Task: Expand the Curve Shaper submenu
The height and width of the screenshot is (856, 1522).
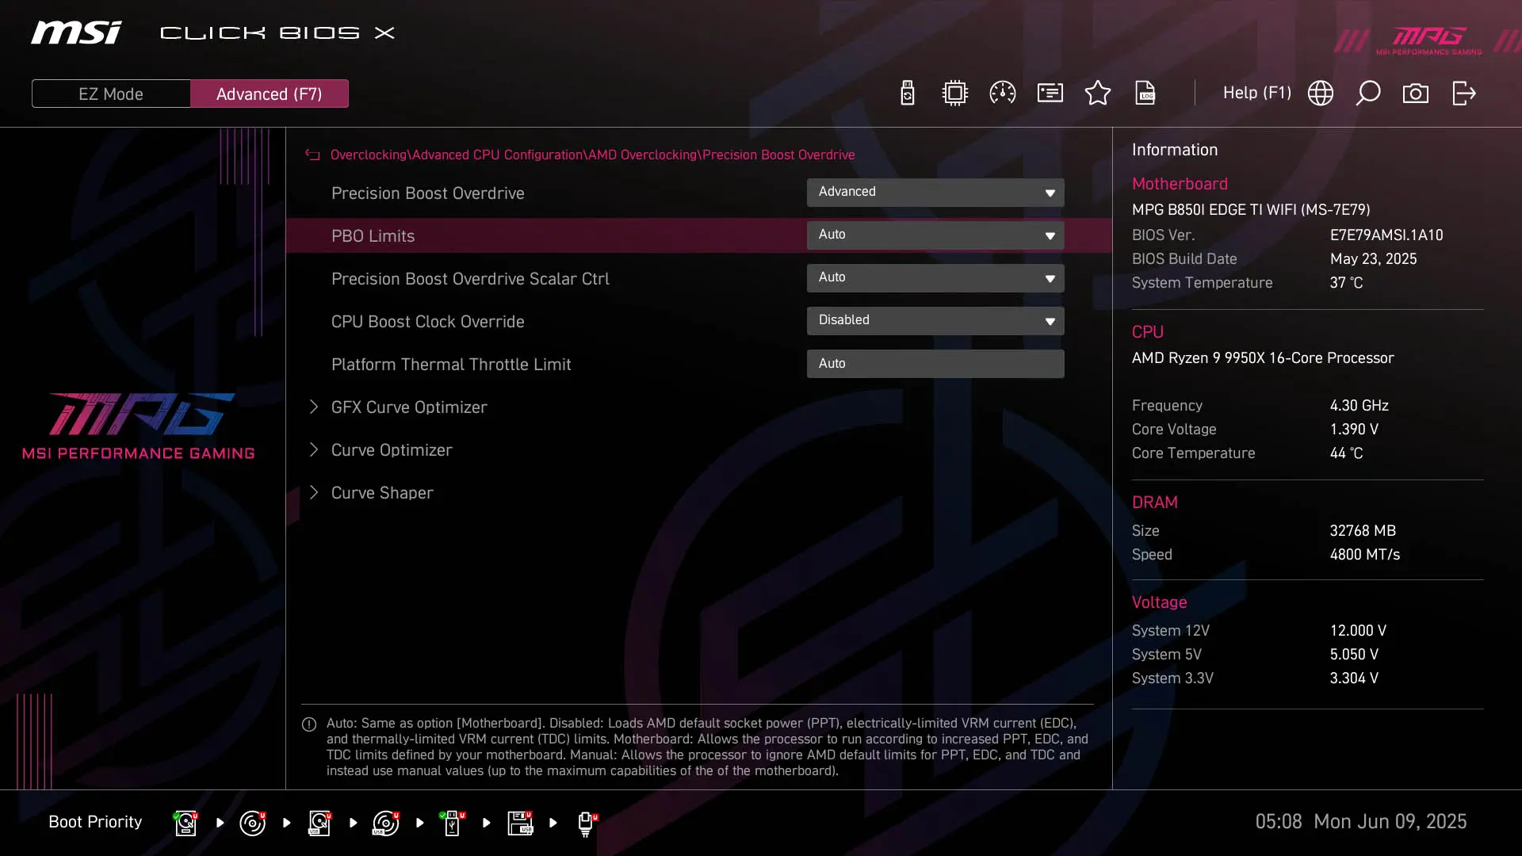Action: 382,492
